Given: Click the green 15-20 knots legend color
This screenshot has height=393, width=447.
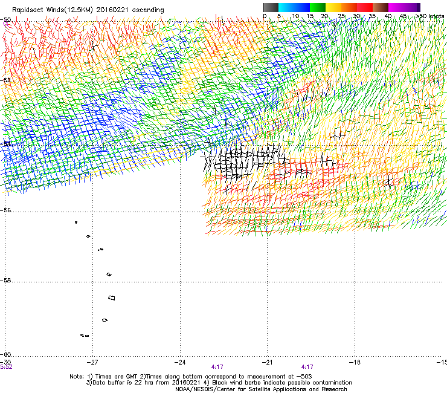Looking at the screenshot, I should tap(318, 7).
